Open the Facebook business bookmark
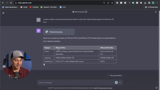The image size is (160, 90). [10, 7]
